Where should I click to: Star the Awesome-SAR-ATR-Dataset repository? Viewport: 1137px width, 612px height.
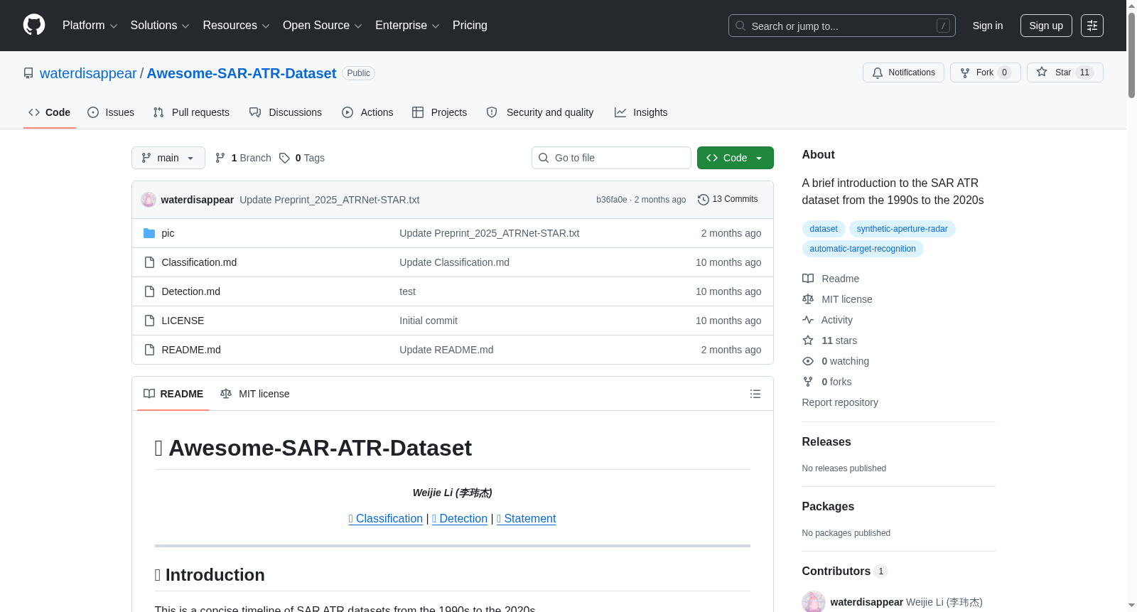coord(1065,73)
